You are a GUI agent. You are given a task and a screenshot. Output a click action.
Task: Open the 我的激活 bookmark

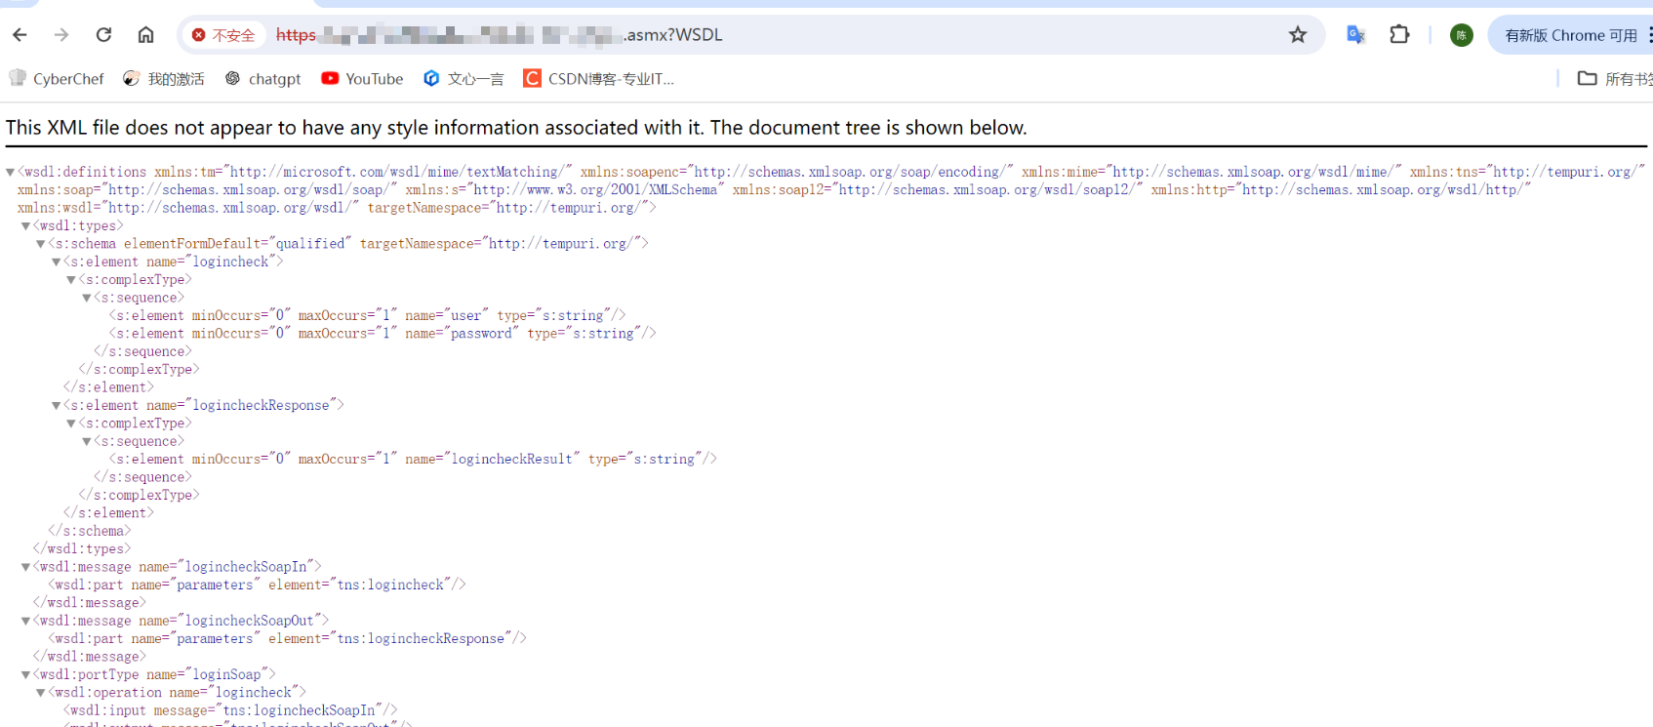pyautogui.click(x=164, y=79)
